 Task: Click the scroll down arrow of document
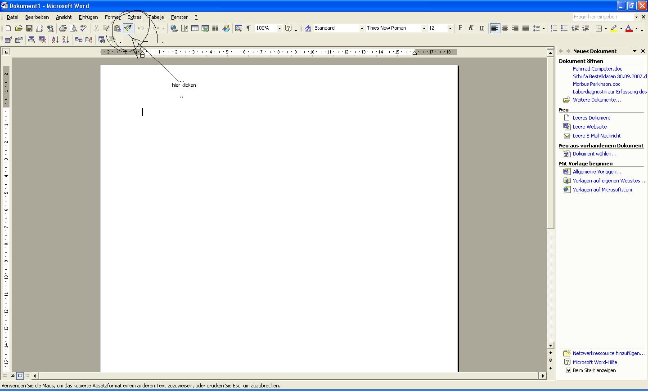tap(550, 346)
